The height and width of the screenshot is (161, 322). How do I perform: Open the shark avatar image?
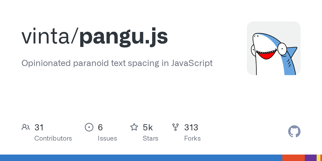pos(274,48)
